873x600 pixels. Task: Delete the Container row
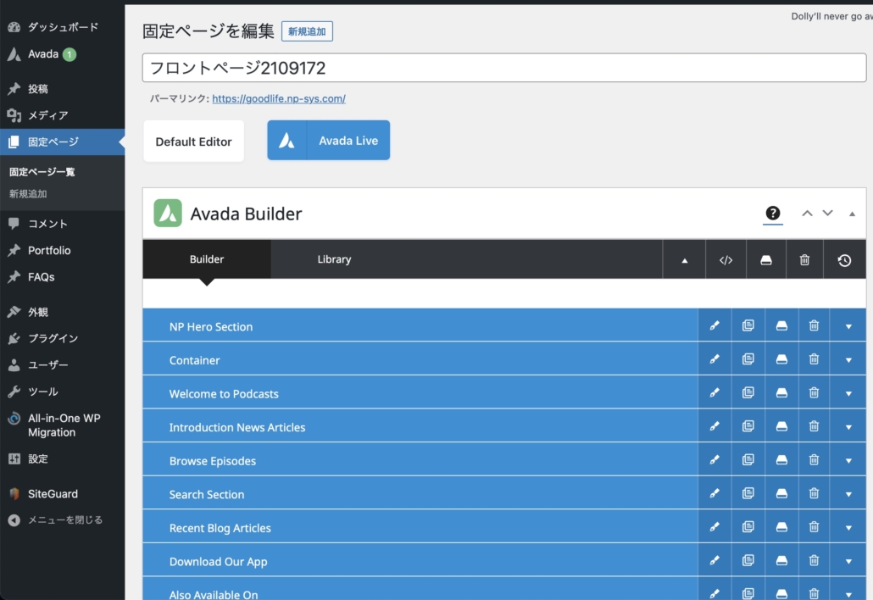click(x=814, y=359)
